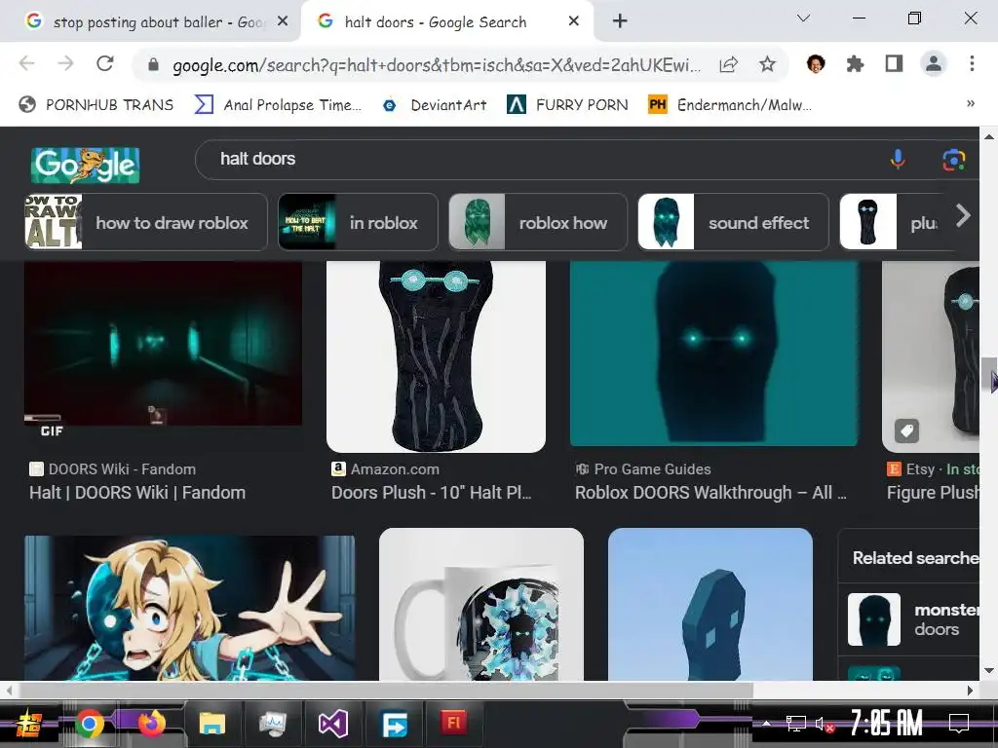998x748 pixels.
Task: Open the Extensions puzzle piece menu
Action: pyautogui.click(x=855, y=63)
